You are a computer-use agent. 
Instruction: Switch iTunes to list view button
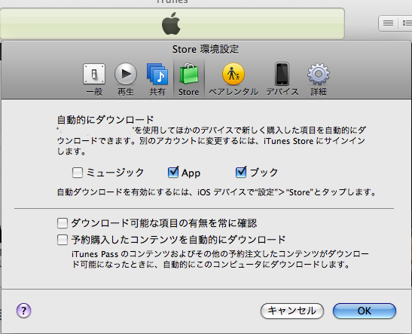pyautogui.click(x=389, y=23)
